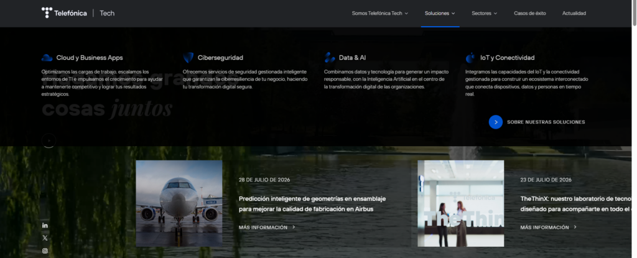Open Predicción inteligente de geometrías article title
637x258 pixels.
tap(312, 204)
